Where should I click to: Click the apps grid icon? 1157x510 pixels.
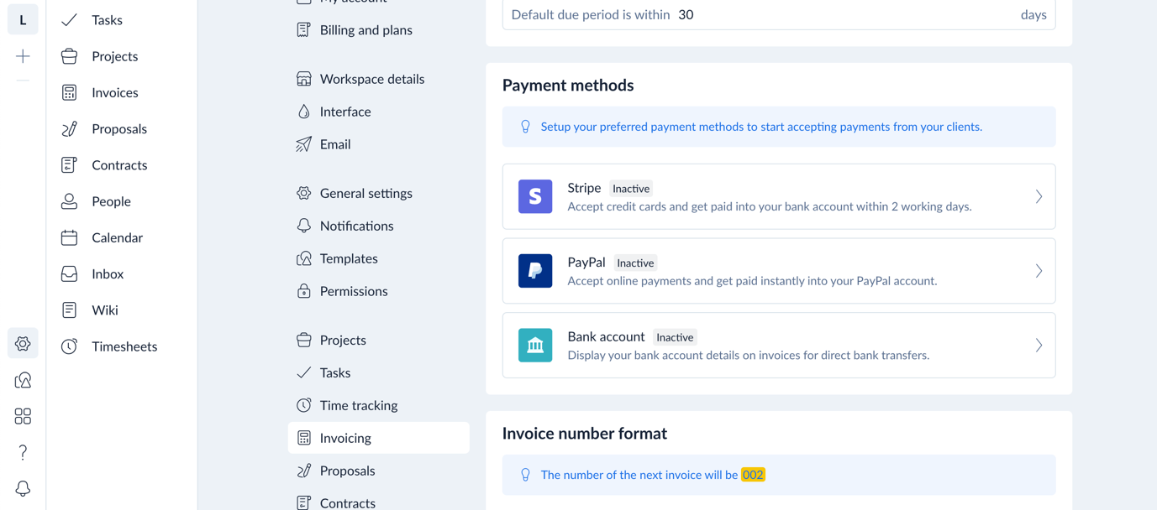tap(23, 416)
